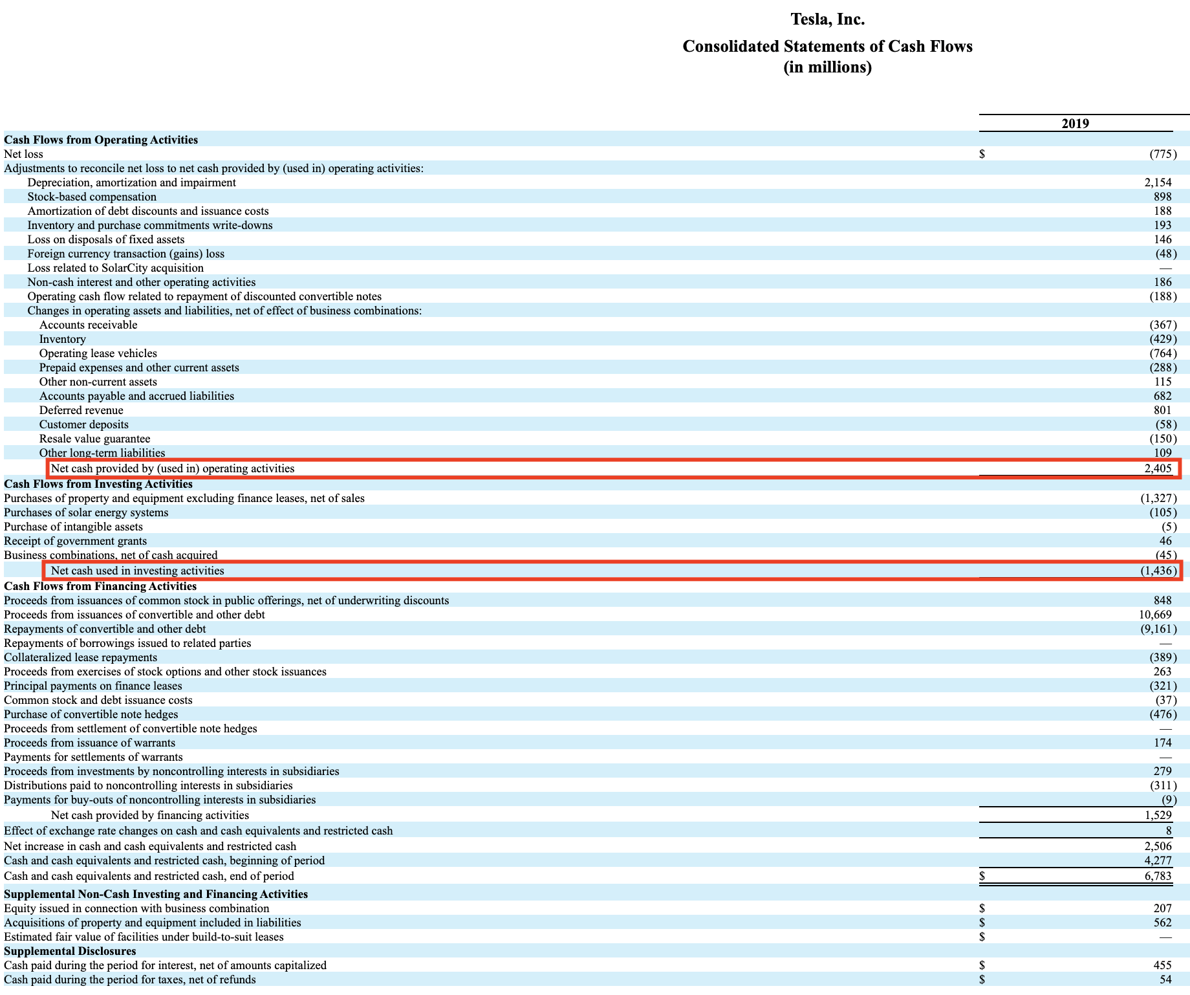Screen dimensions: 1190x995
Task: Select 'Cash Flows from Operating Activities' heading
Action: pos(101,140)
